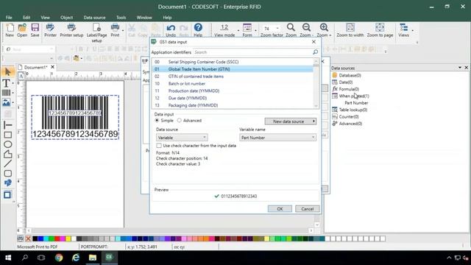Open Chrome from the taskbar
The height and width of the screenshot is (265, 471).
[x=59, y=258]
